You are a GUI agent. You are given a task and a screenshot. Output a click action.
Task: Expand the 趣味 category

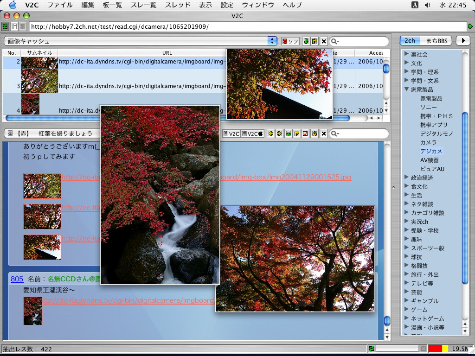(x=406, y=239)
